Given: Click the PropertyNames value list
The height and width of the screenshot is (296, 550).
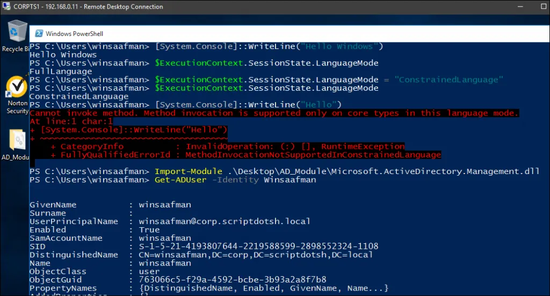Looking at the screenshot, I should 264,288.
